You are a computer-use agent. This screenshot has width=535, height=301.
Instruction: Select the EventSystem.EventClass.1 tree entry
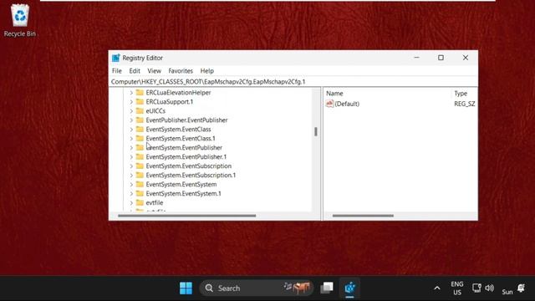tap(181, 138)
